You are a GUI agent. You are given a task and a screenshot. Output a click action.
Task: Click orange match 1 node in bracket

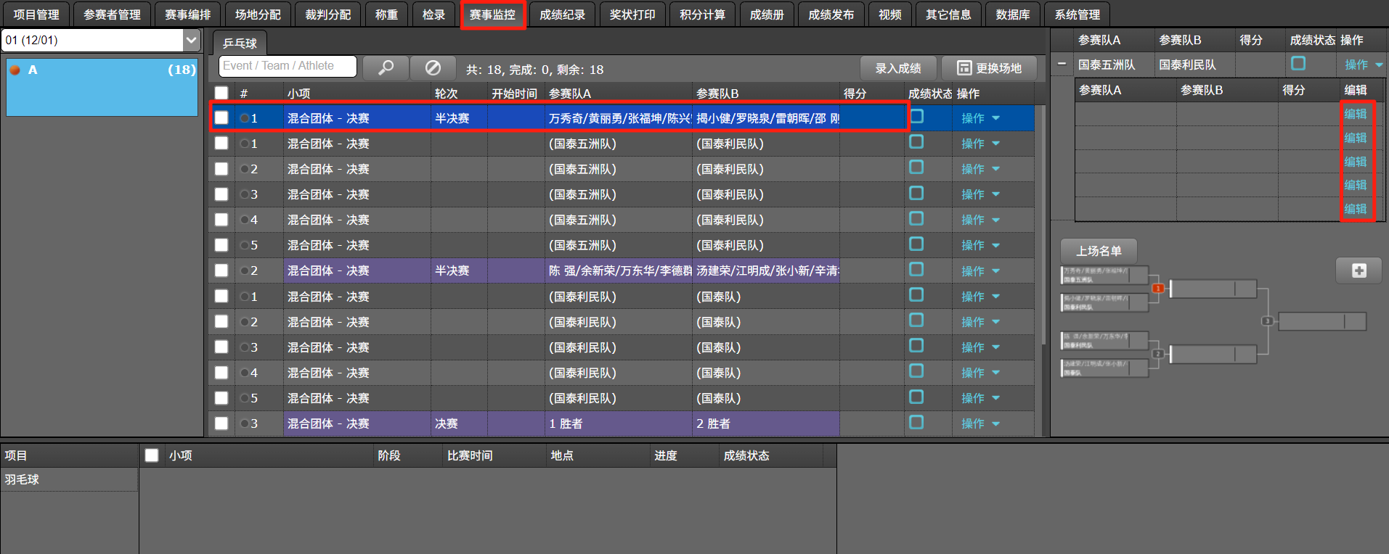pos(1158,289)
